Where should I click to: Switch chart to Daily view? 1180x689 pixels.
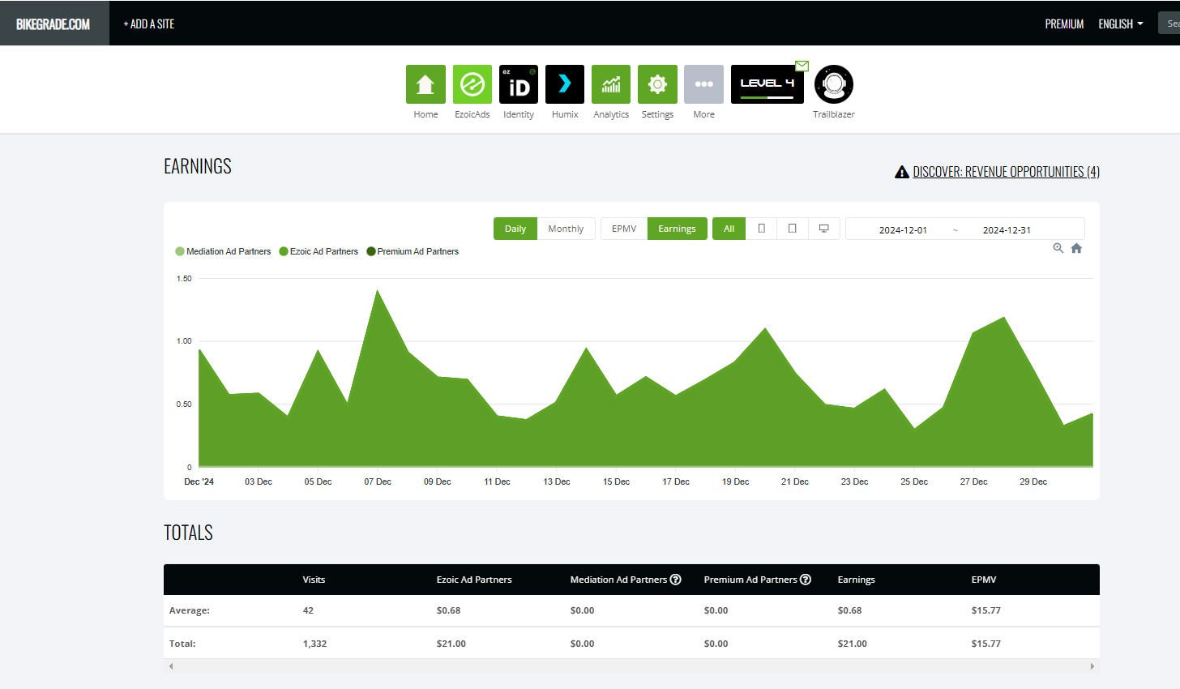515,229
